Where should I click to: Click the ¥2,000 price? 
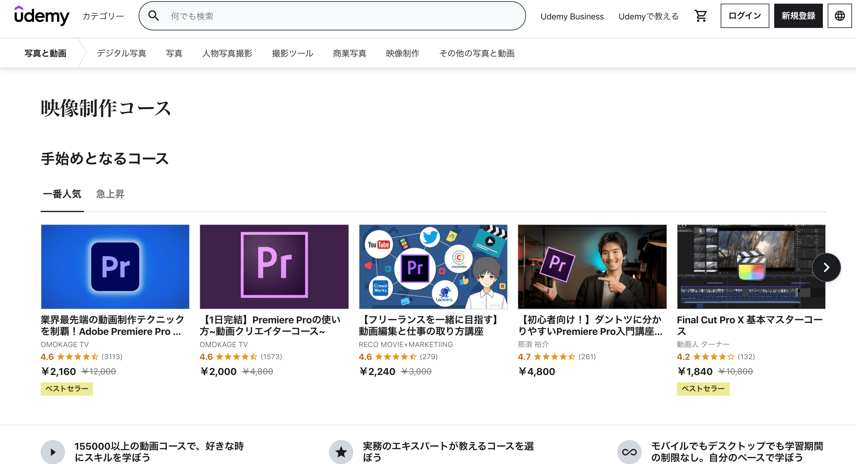pos(218,371)
